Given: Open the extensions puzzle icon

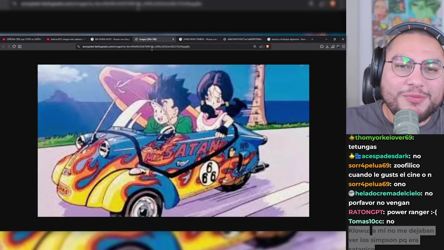Looking at the screenshot, I should 322,47.
